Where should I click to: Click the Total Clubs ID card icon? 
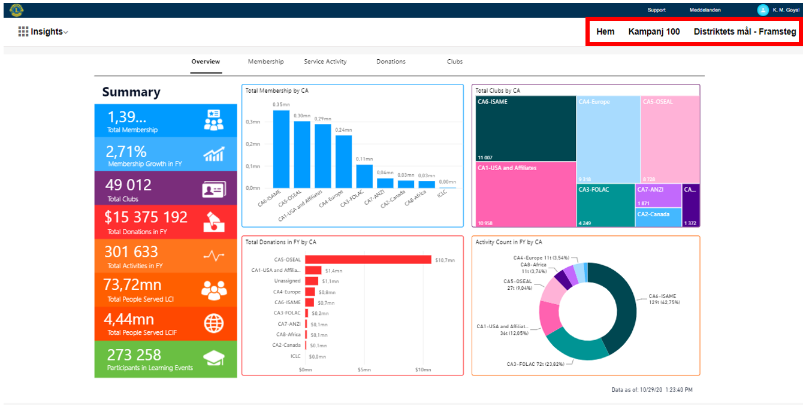click(213, 189)
